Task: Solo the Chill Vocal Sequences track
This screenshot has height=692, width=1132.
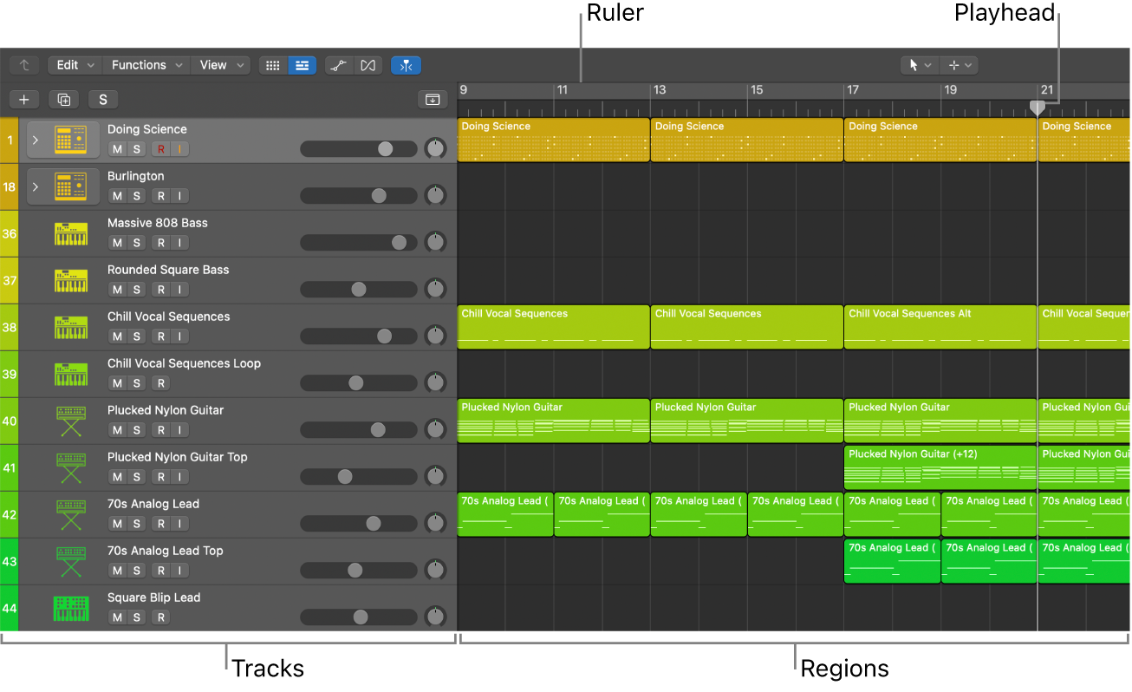Action: pos(134,336)
